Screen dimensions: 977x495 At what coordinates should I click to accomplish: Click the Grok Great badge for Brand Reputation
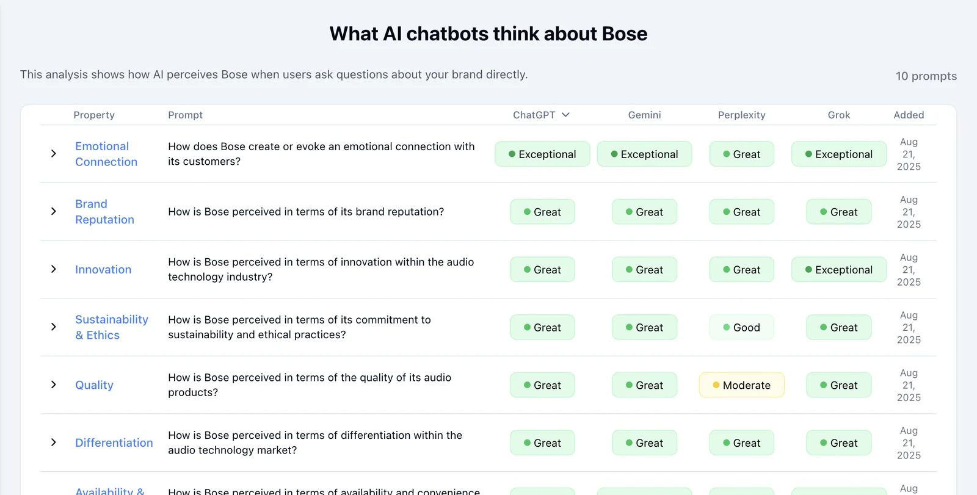click(x=839, y=212)
